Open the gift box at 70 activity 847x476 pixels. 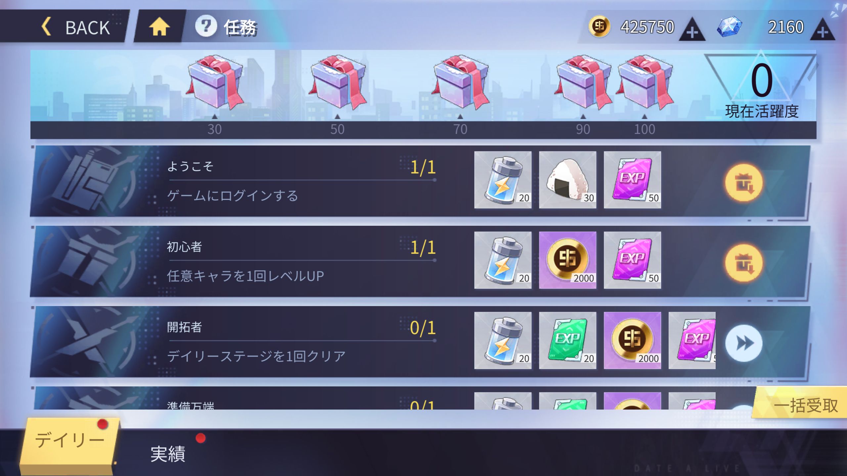point(461,82)
